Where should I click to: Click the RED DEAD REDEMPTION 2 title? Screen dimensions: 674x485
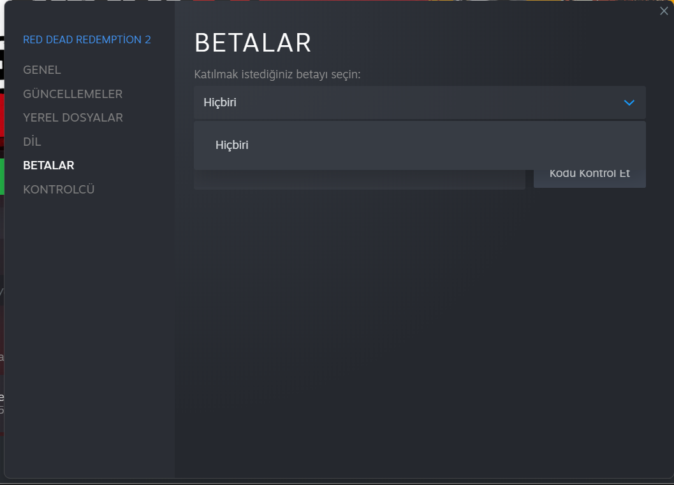pos(87,39)
